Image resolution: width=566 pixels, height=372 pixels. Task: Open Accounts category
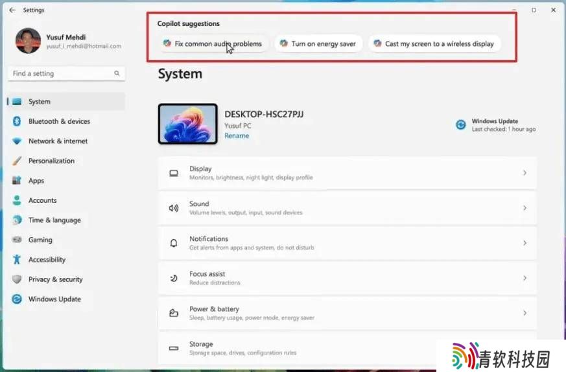[66, 200]
